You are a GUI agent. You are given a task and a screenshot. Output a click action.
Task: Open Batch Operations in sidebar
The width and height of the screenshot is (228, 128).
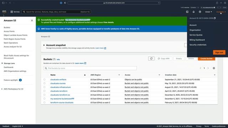coord(11,43)
